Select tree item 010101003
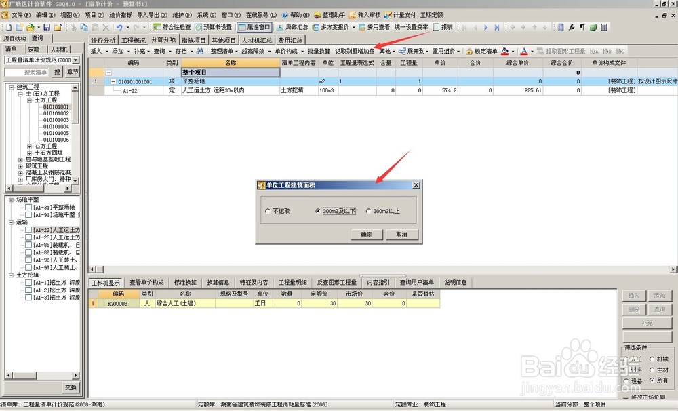The image size is (678, 411). click(x=56, y=120)
